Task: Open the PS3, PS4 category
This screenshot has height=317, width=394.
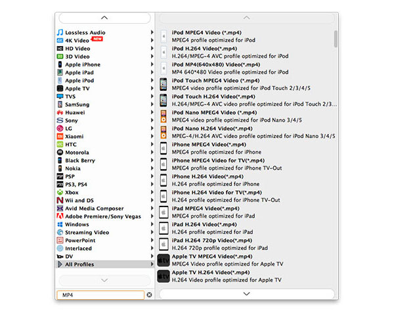Action: click(80, 184)
